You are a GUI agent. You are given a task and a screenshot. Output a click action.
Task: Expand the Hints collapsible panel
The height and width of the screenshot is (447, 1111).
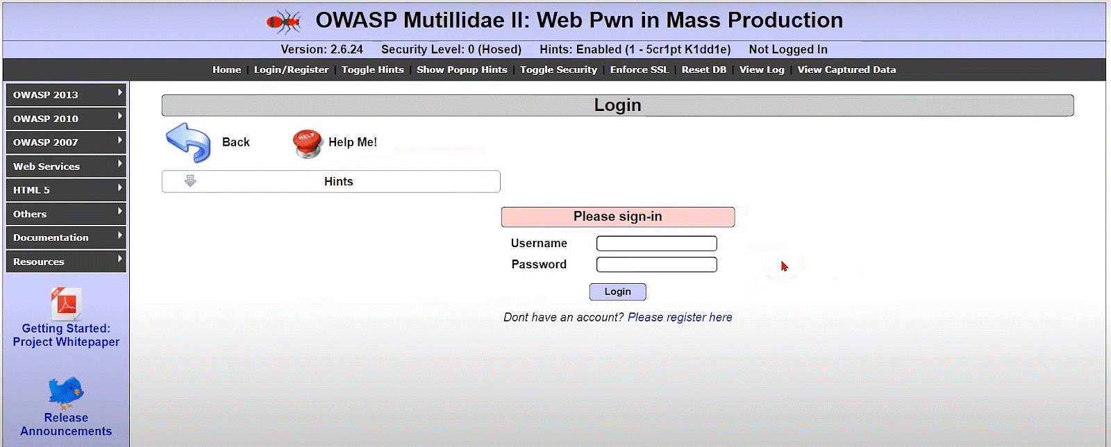click(x=338, y=182)
